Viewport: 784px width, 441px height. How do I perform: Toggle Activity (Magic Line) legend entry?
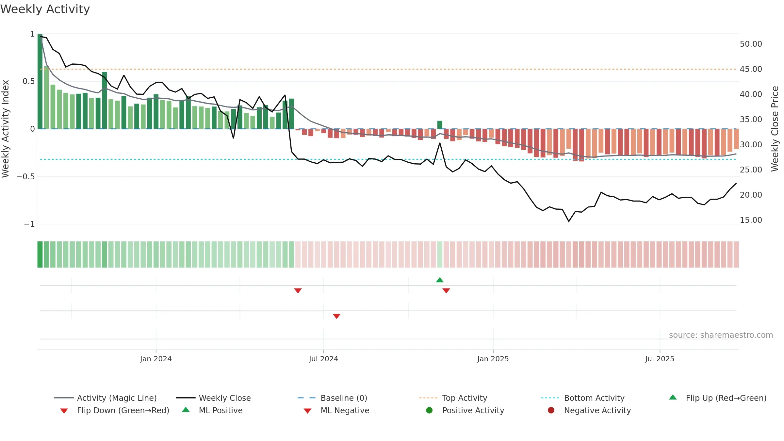pyautogui.click(x=106, y=398)
